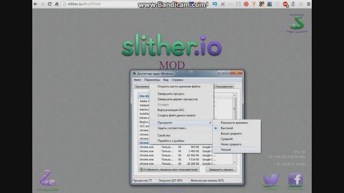The width and height of the screenshot is (344, 193).
Task: Click the Change Skin snake icon
Action: pyautogui.click(x=48, y=181)
